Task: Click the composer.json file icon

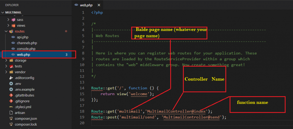Action: pyautogui.click(x=11, y=118)
